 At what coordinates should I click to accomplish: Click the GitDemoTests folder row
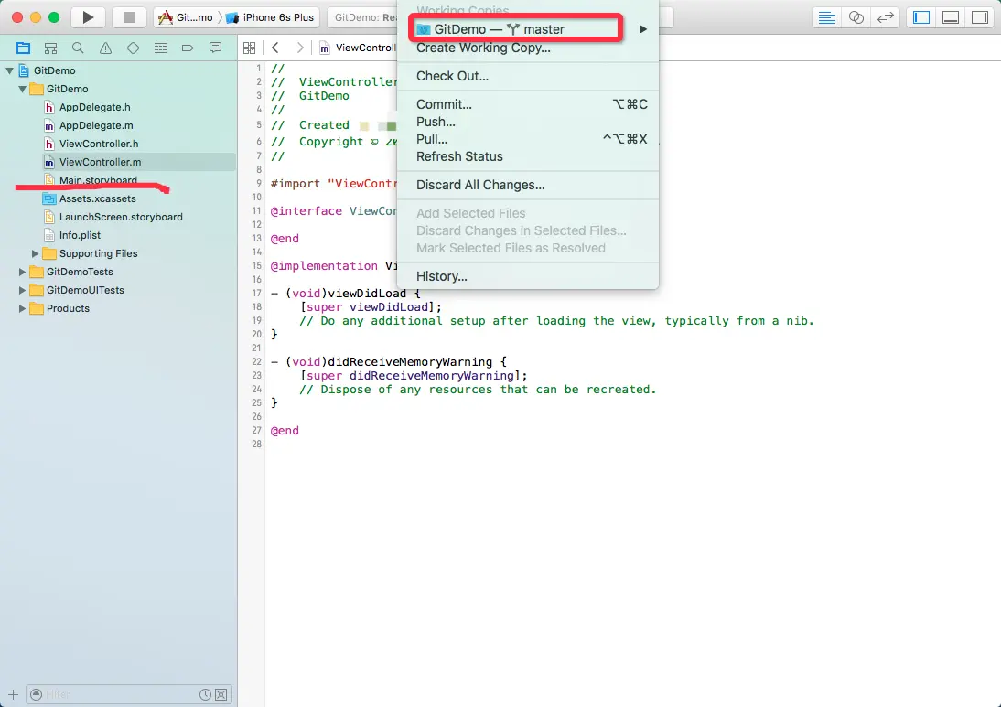119,273
